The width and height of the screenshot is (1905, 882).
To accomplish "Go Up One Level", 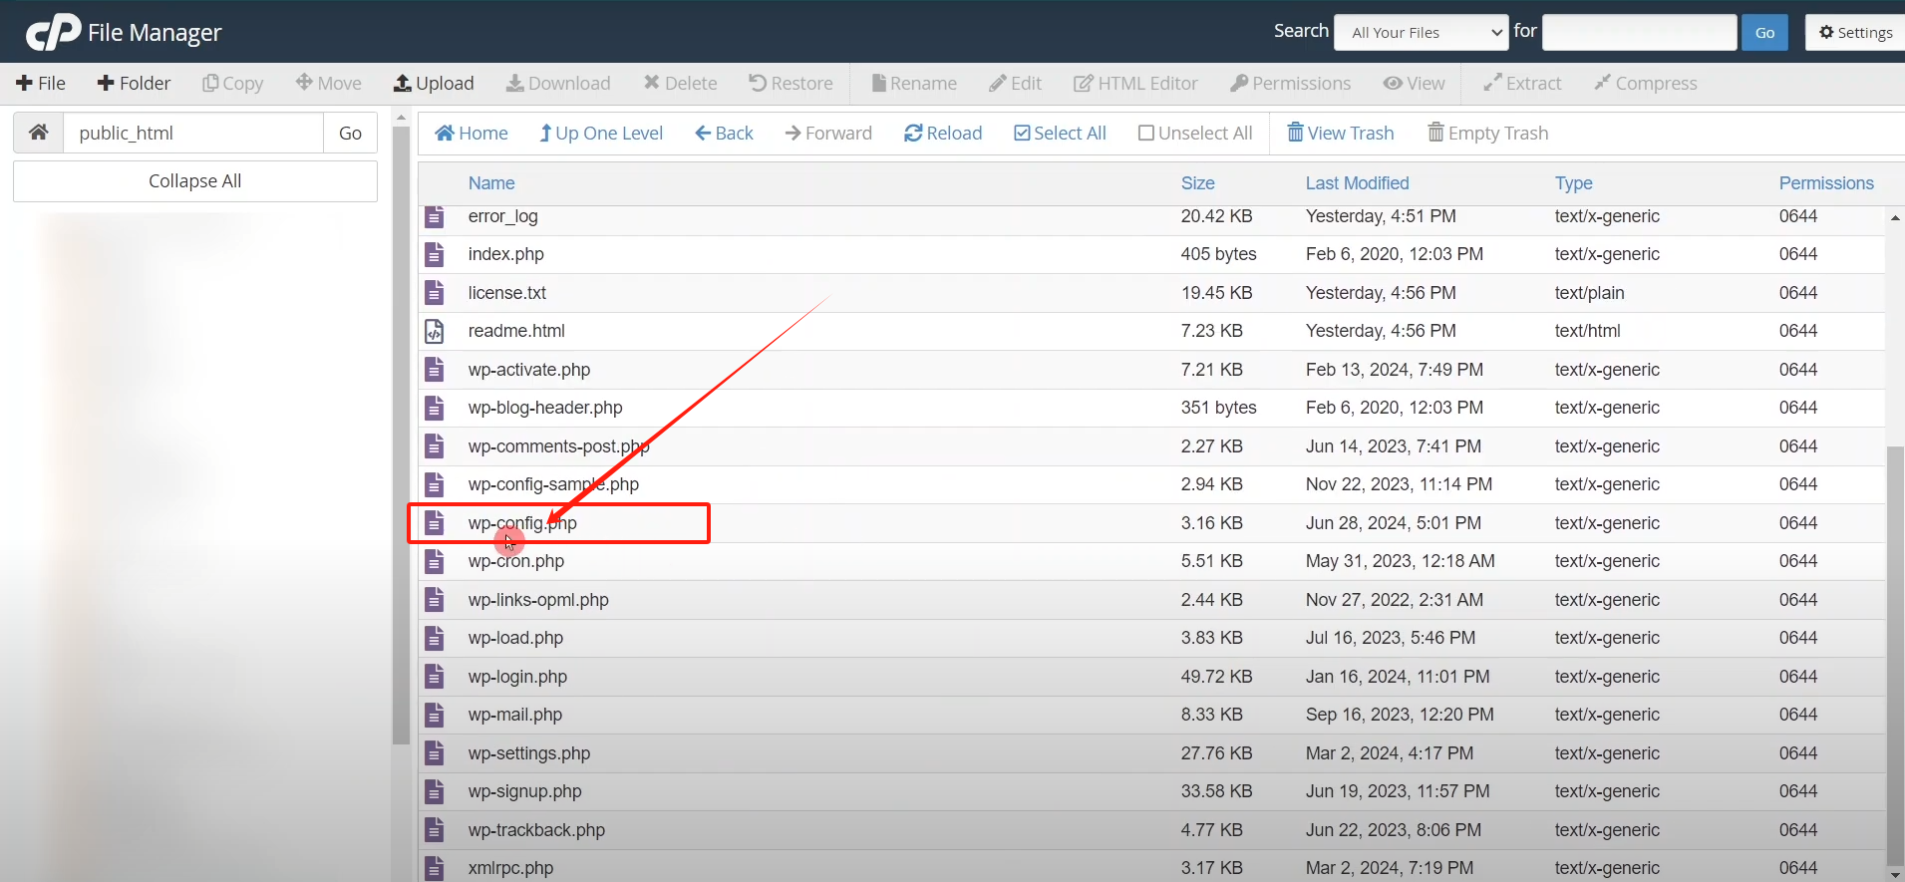I will pos(600,134).
